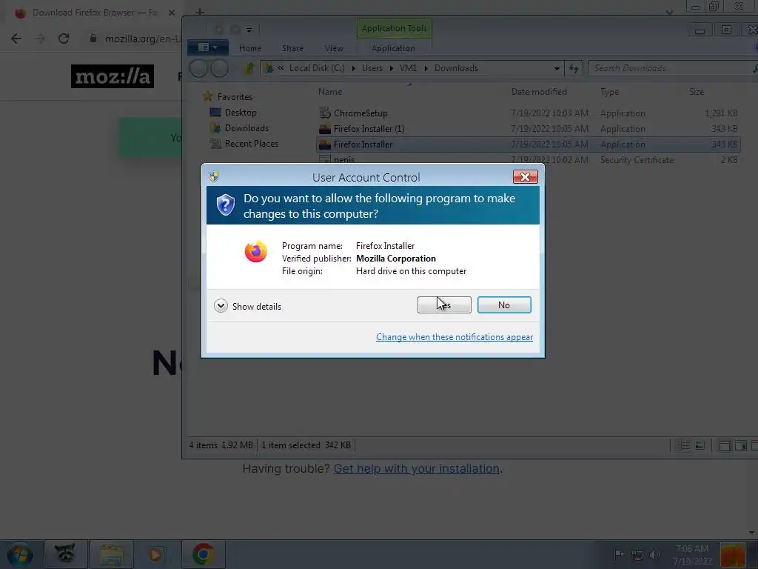Select Users in the address path
Image resolution: width=758 pixels, height=569 pixels.
click(x=372, y=68)
